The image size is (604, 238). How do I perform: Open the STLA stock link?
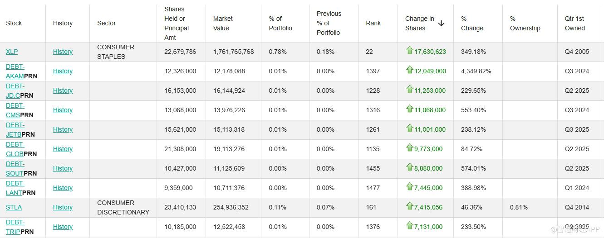point(14,208)
